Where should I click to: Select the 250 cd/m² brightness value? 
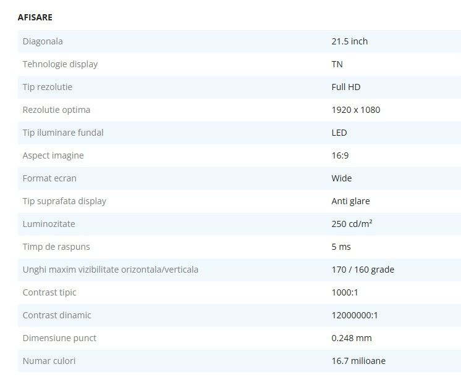[x=352, y=224]
